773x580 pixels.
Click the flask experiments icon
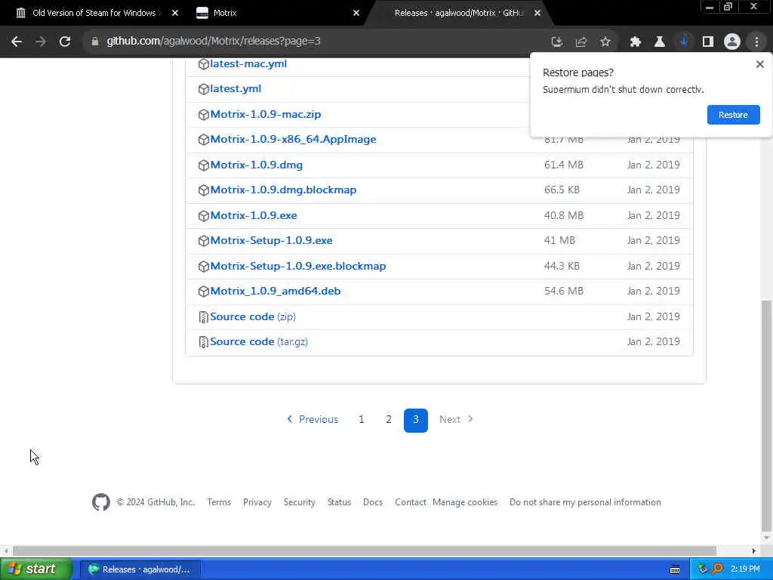click(659, 42)
